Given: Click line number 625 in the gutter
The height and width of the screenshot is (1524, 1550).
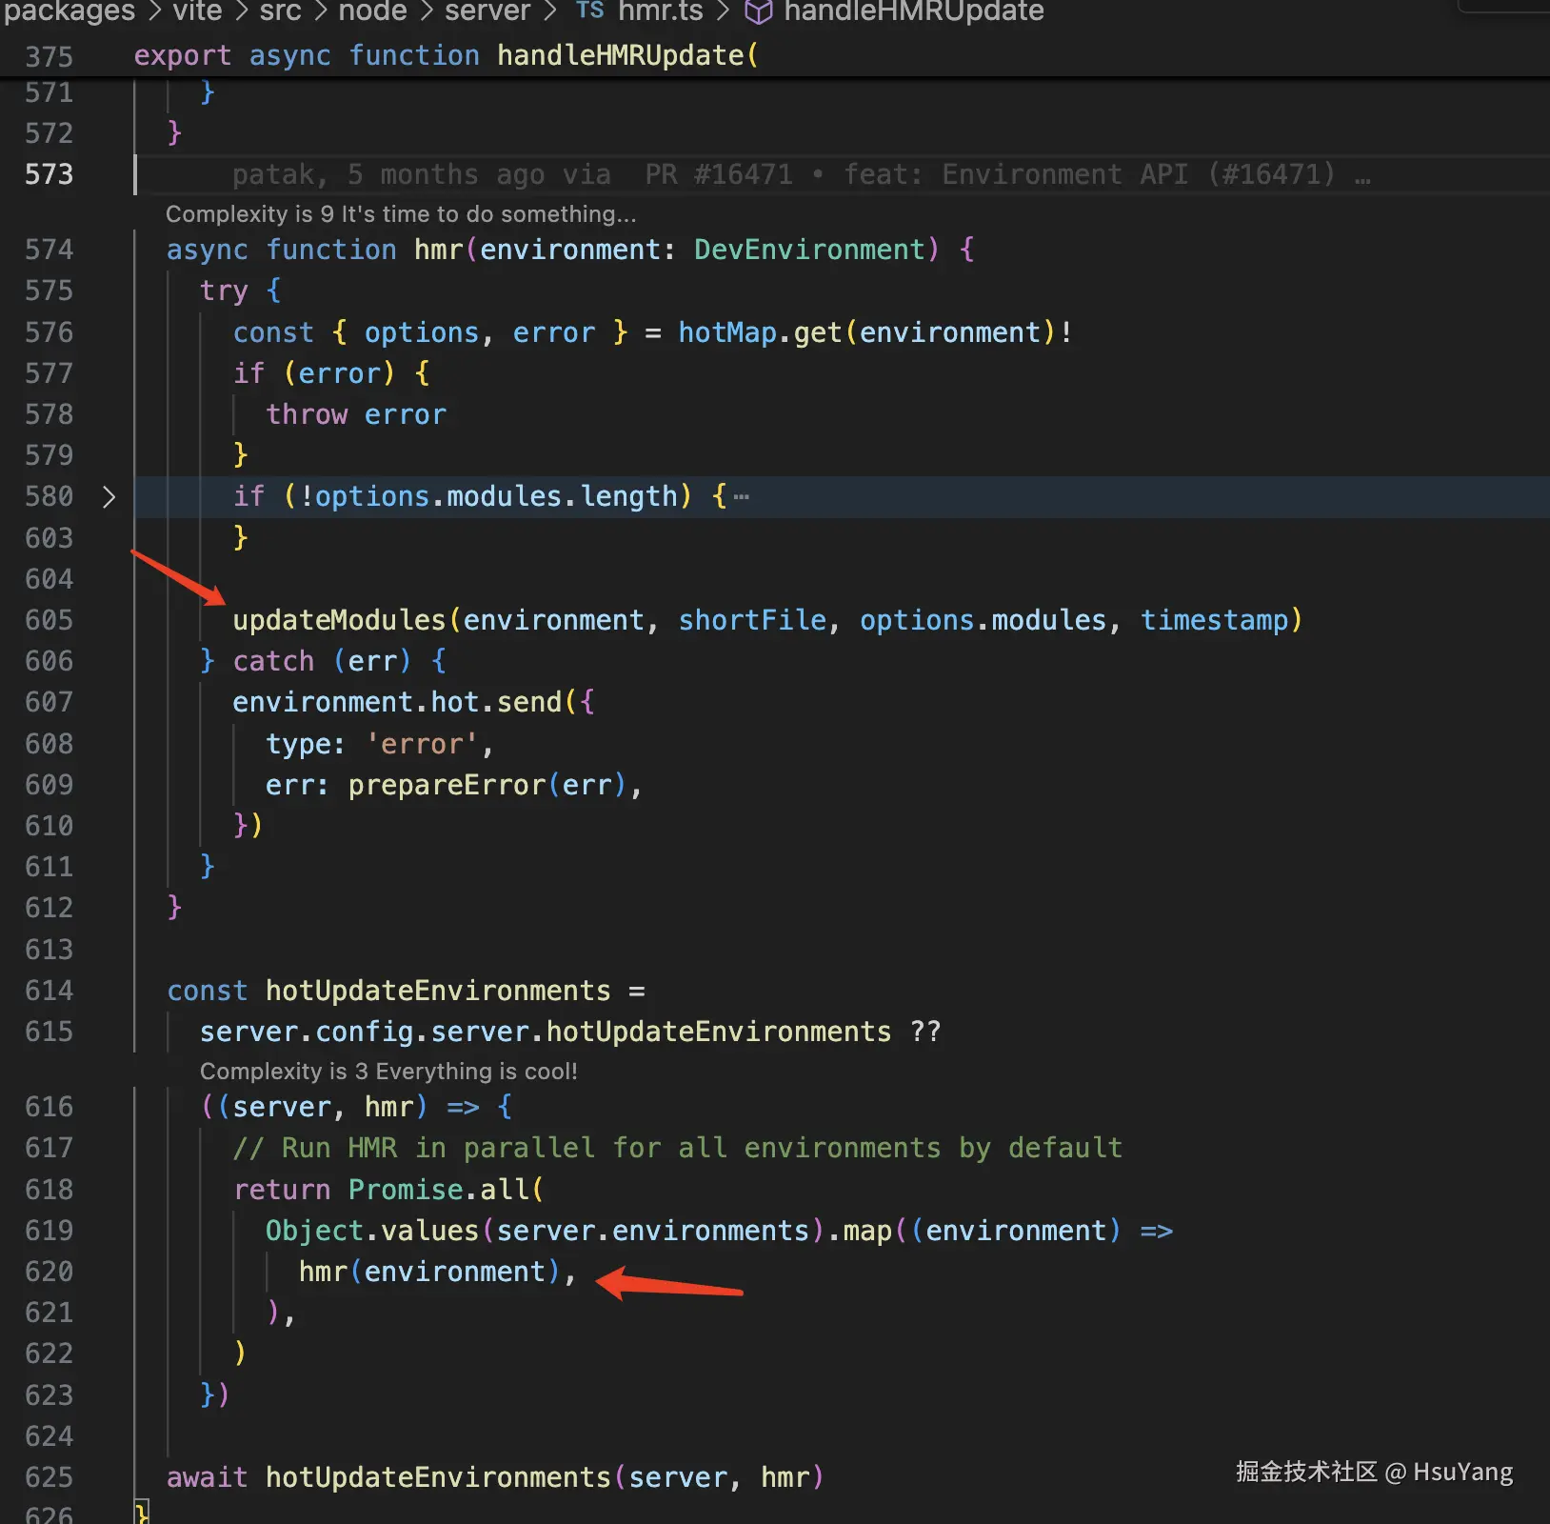Looking at the screenshot, I should tap(49, 1477).
